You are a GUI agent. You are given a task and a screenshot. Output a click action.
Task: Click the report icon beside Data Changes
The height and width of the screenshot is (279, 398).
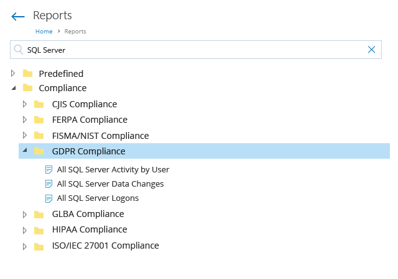[x=49, y=184]
